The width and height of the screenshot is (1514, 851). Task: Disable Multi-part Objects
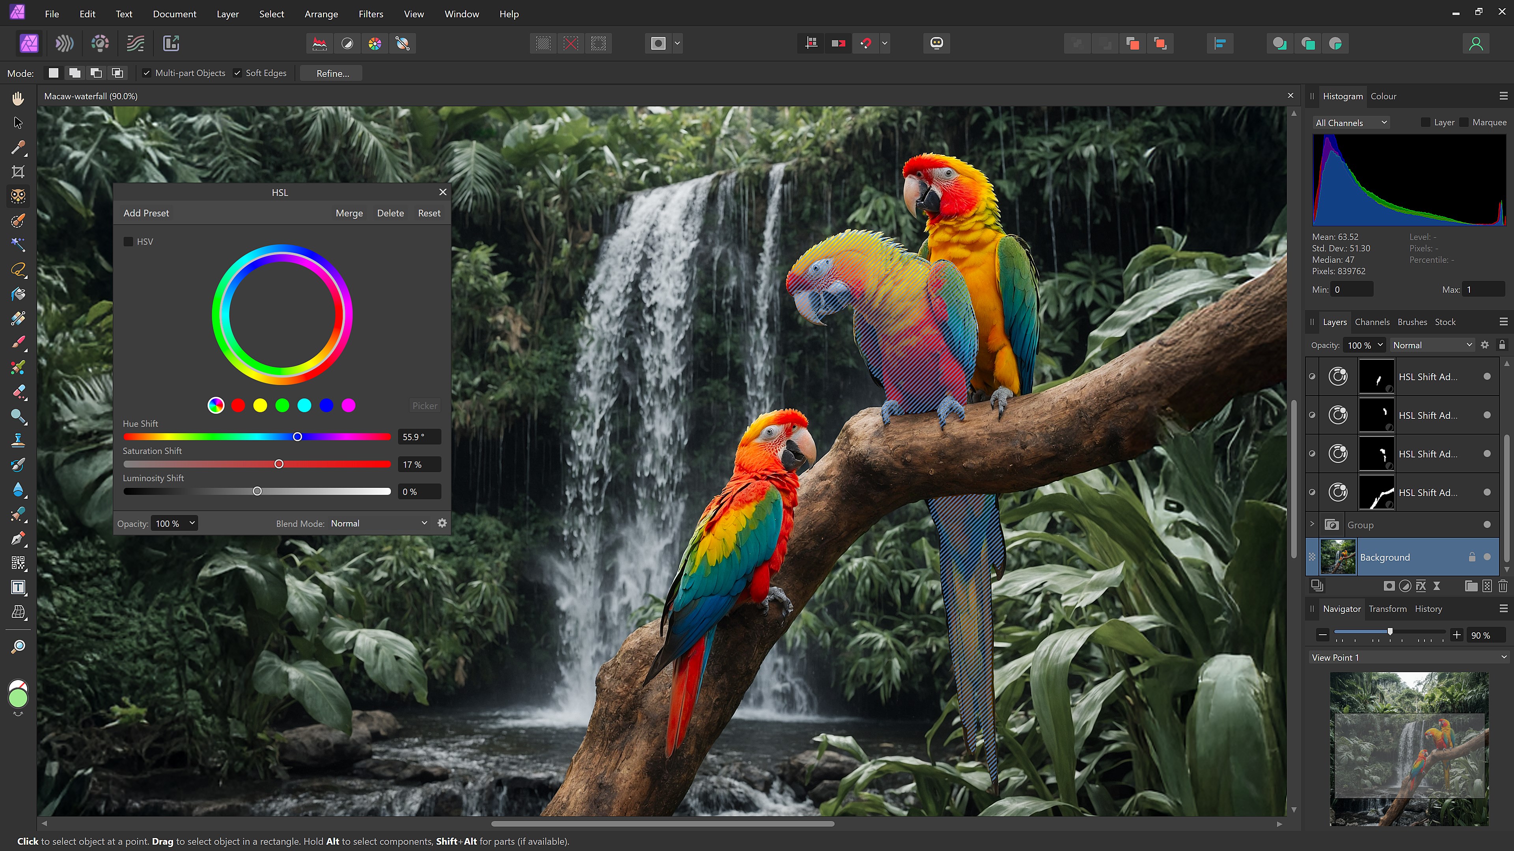(147, 73)
